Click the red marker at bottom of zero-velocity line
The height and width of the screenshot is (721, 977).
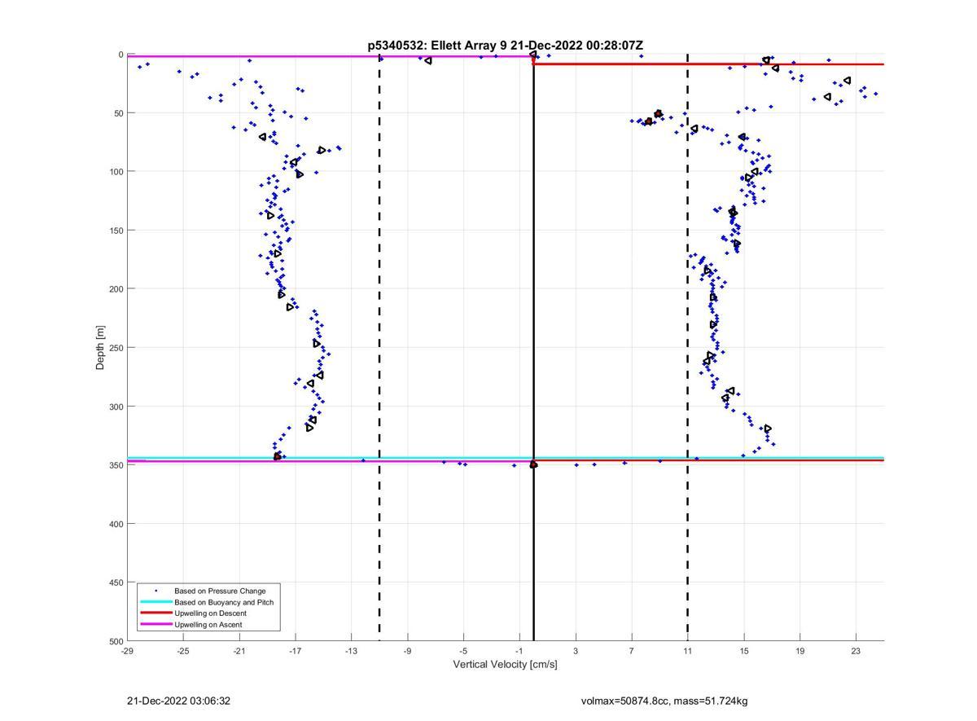(533, 464)
